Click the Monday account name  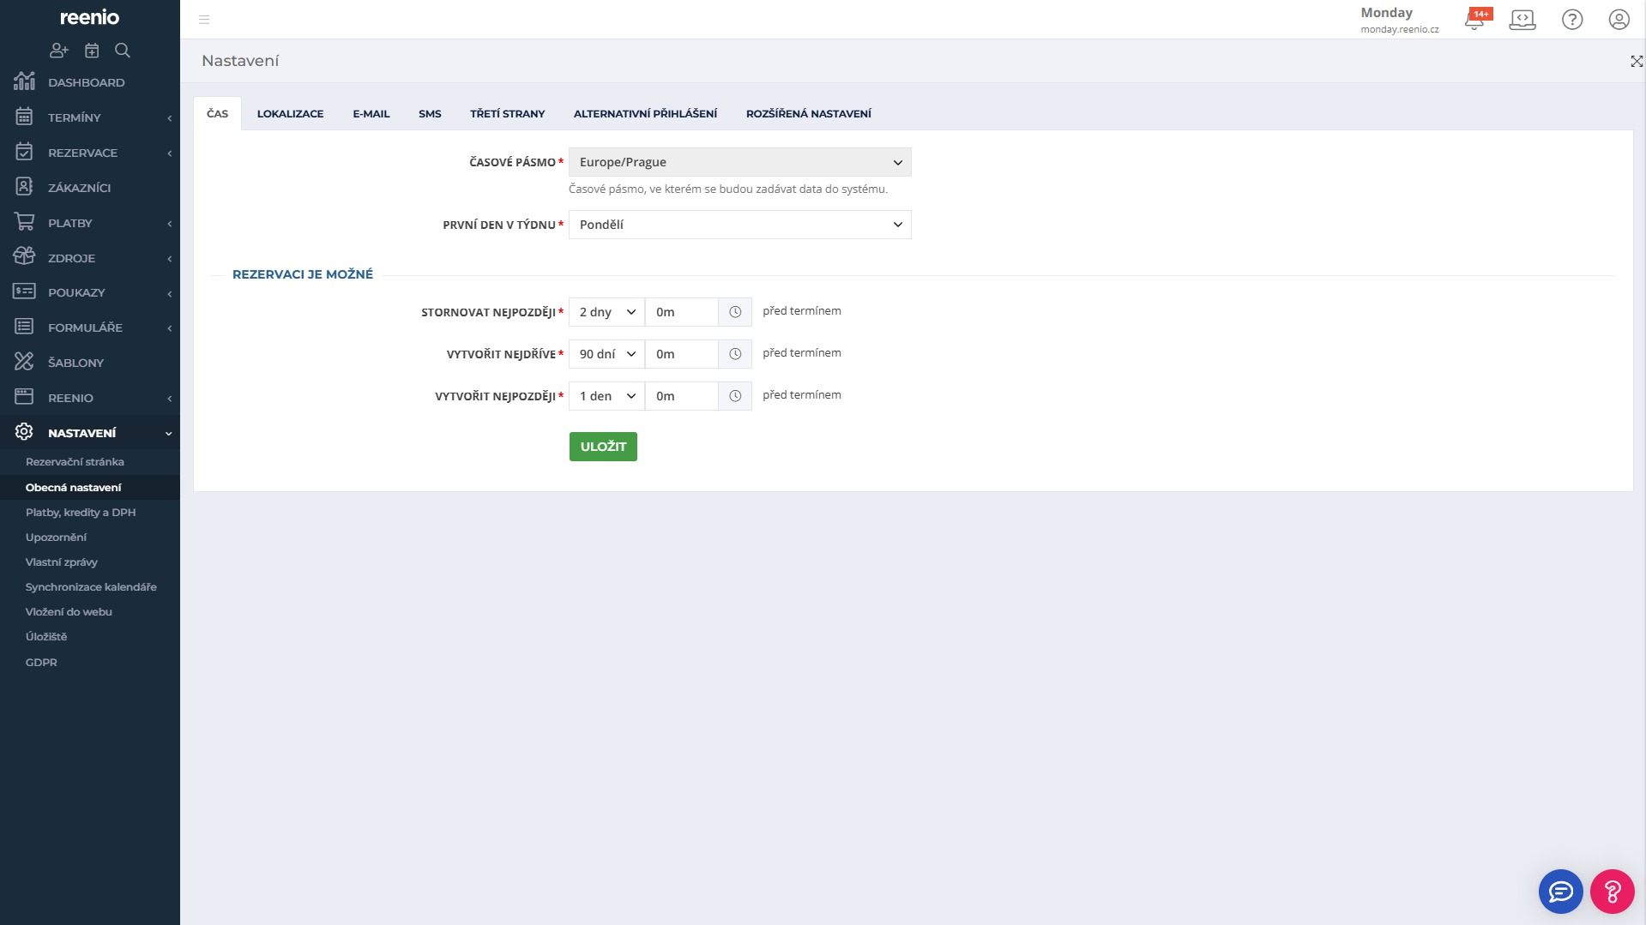(x=1386, y=12)
